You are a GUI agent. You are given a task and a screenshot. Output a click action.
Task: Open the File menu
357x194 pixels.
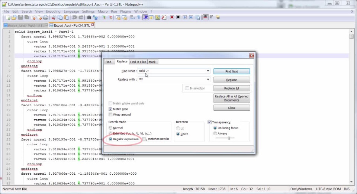click(x=6, y=12)
